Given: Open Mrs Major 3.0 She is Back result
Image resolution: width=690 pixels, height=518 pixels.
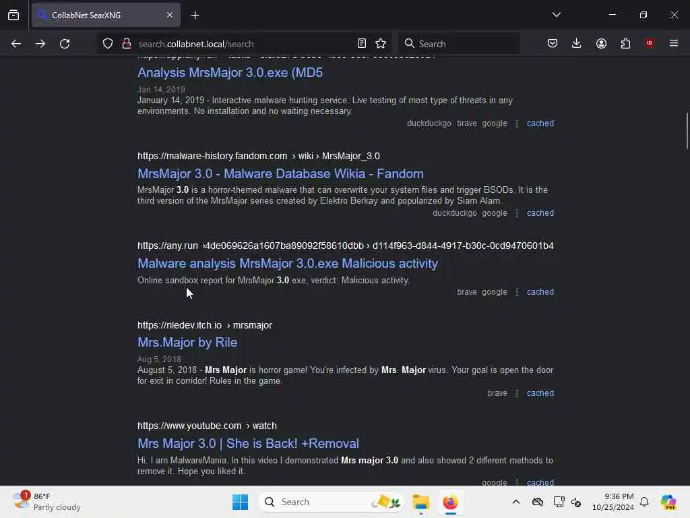Looking at the screenshot, I should pos(248,443).
